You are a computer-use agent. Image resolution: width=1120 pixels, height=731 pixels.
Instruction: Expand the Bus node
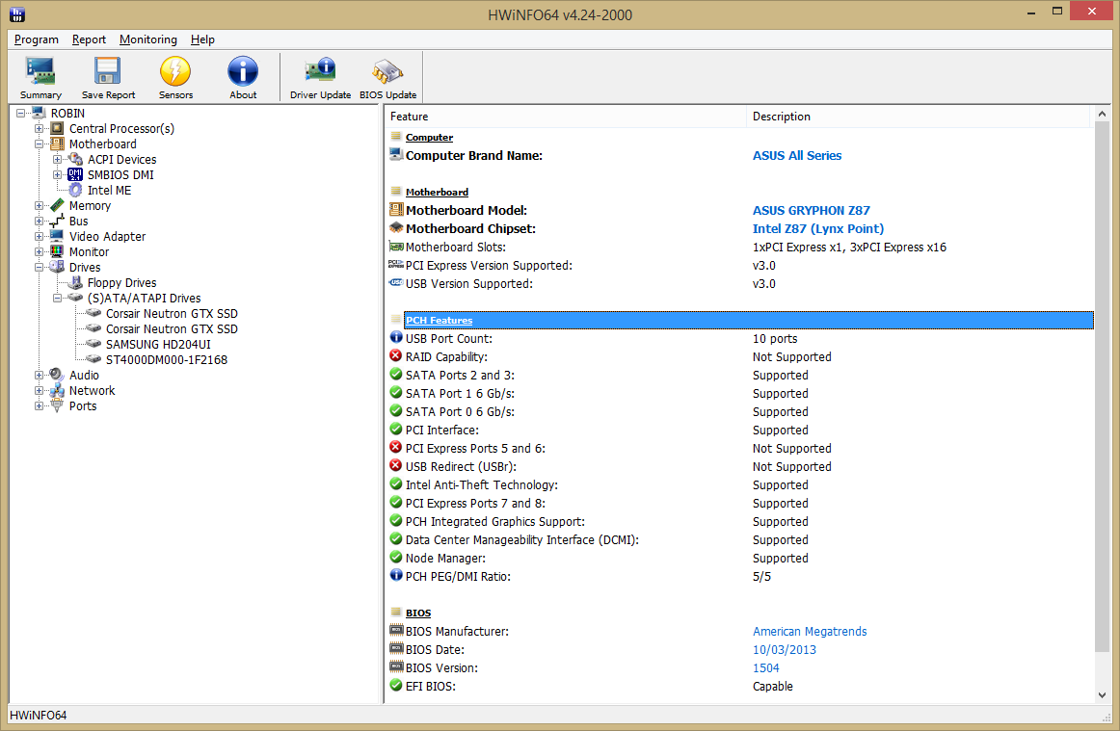(x=40, y=222)
